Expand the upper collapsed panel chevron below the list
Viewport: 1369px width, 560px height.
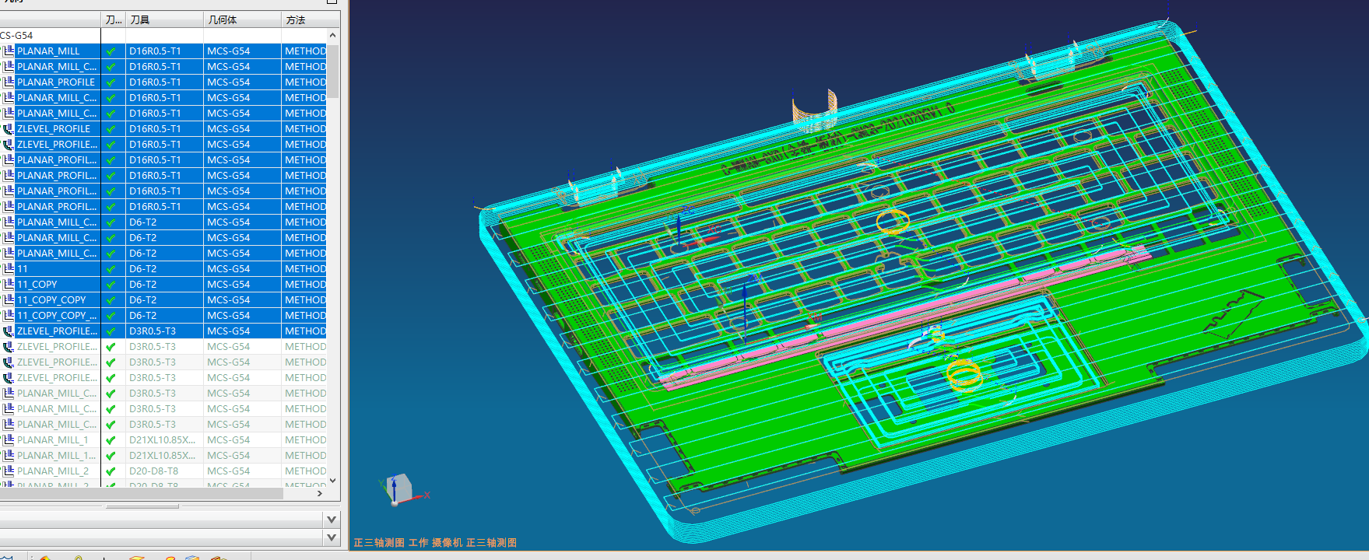(332, 520)
